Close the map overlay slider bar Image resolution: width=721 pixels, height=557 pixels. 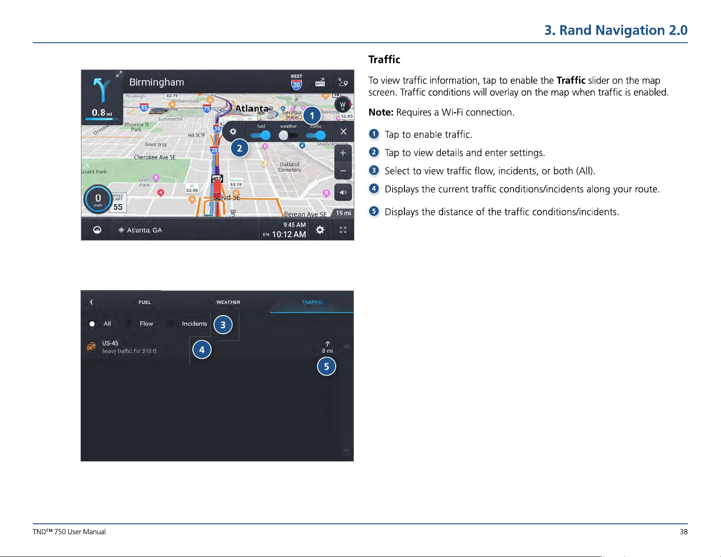pyautogui.click(x=343, y=132)
